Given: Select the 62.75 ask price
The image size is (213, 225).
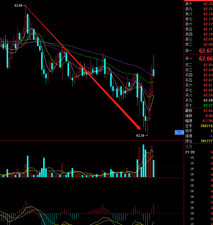Looking at the screenshot, I should [x=208, y=9].
